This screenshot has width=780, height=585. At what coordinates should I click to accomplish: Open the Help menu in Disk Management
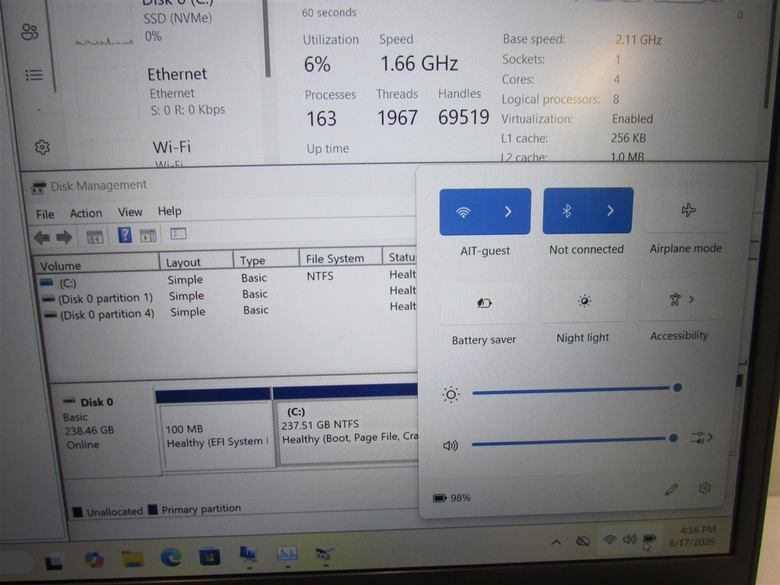(169, 211)
